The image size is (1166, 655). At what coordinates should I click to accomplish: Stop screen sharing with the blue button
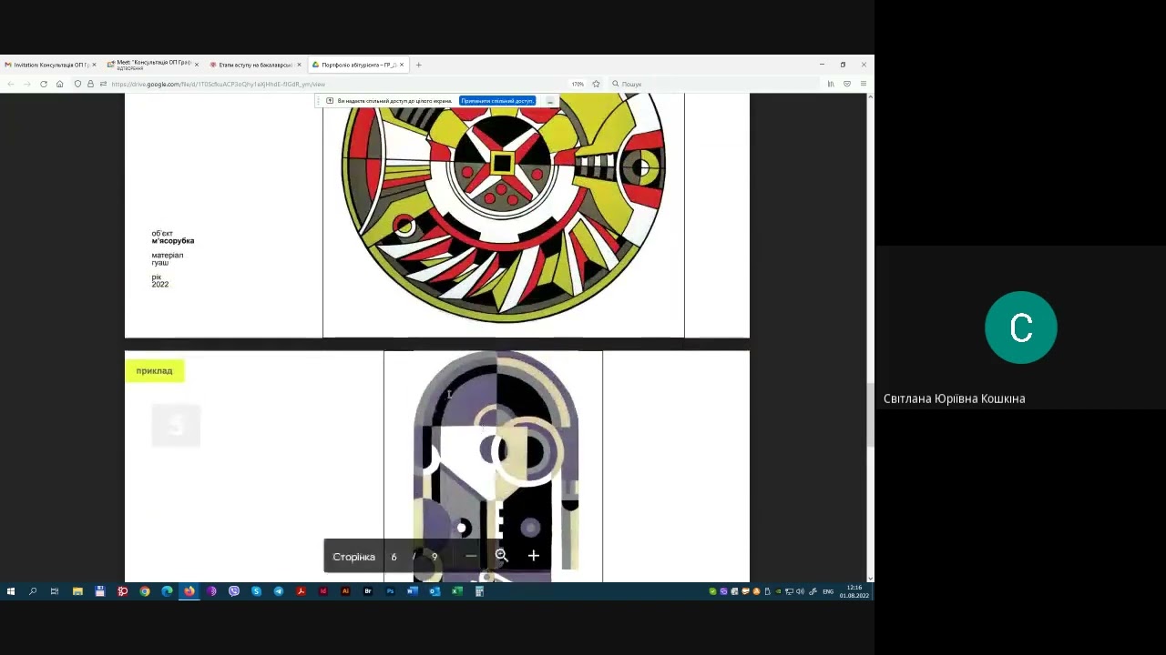tap(497, 101)
